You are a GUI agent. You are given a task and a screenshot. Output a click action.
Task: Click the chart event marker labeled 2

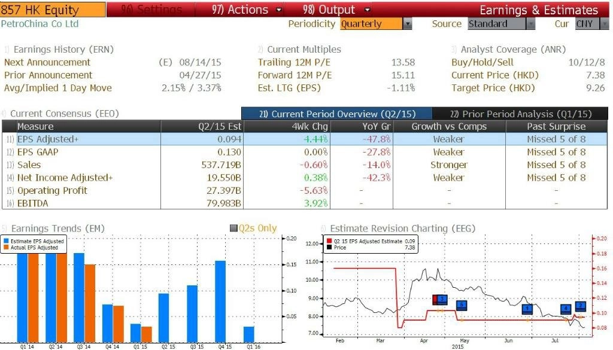click(x=581, y=306)
